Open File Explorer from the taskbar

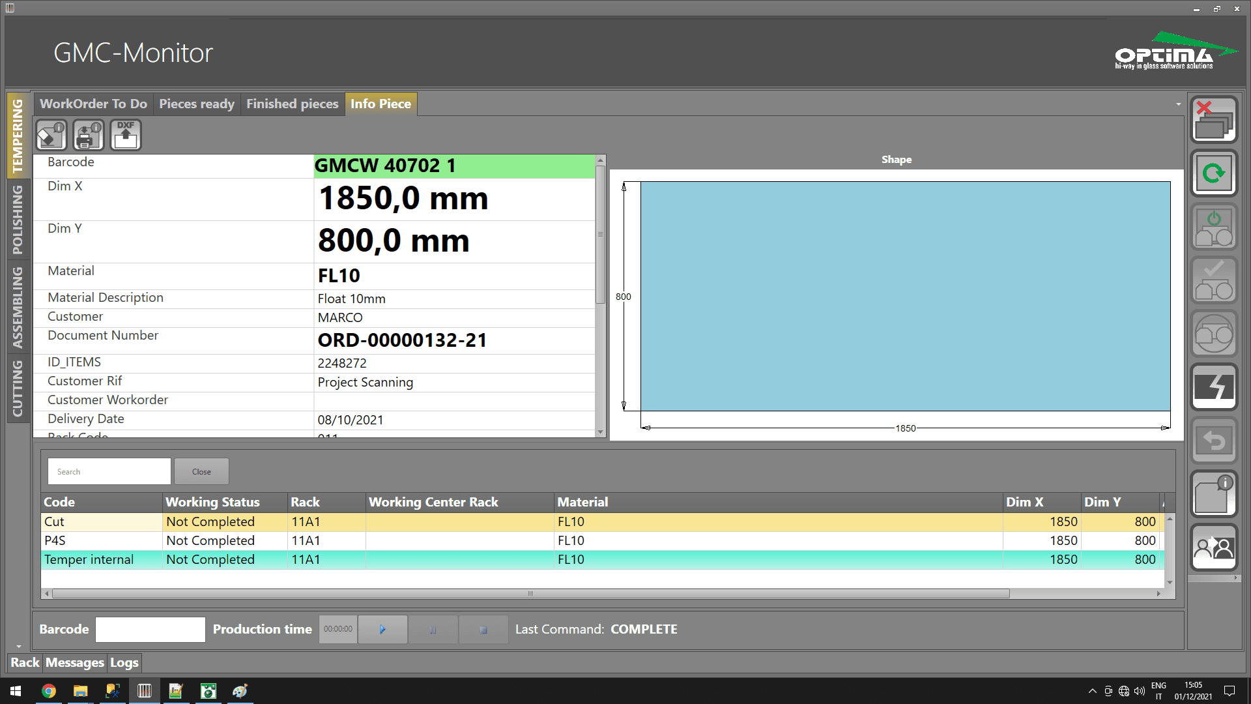[x=80, y=691]
